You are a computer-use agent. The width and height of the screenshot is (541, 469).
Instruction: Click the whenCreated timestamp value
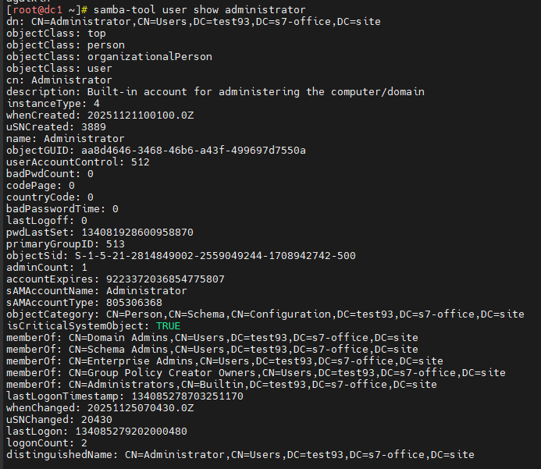coord(137,115)
